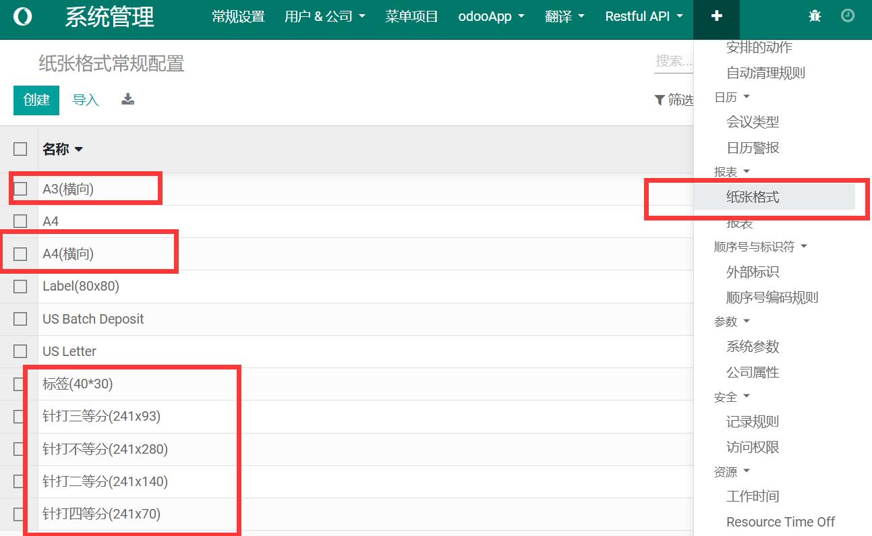
Task: Check the A4(横向) row checkbox
Action: click(x=20, y=254)
